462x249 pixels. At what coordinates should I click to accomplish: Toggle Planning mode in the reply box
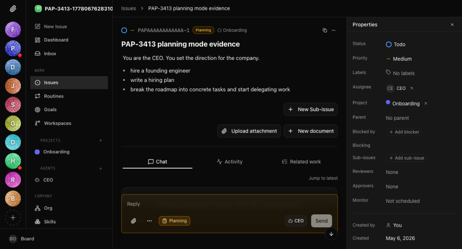pos(175,221)
